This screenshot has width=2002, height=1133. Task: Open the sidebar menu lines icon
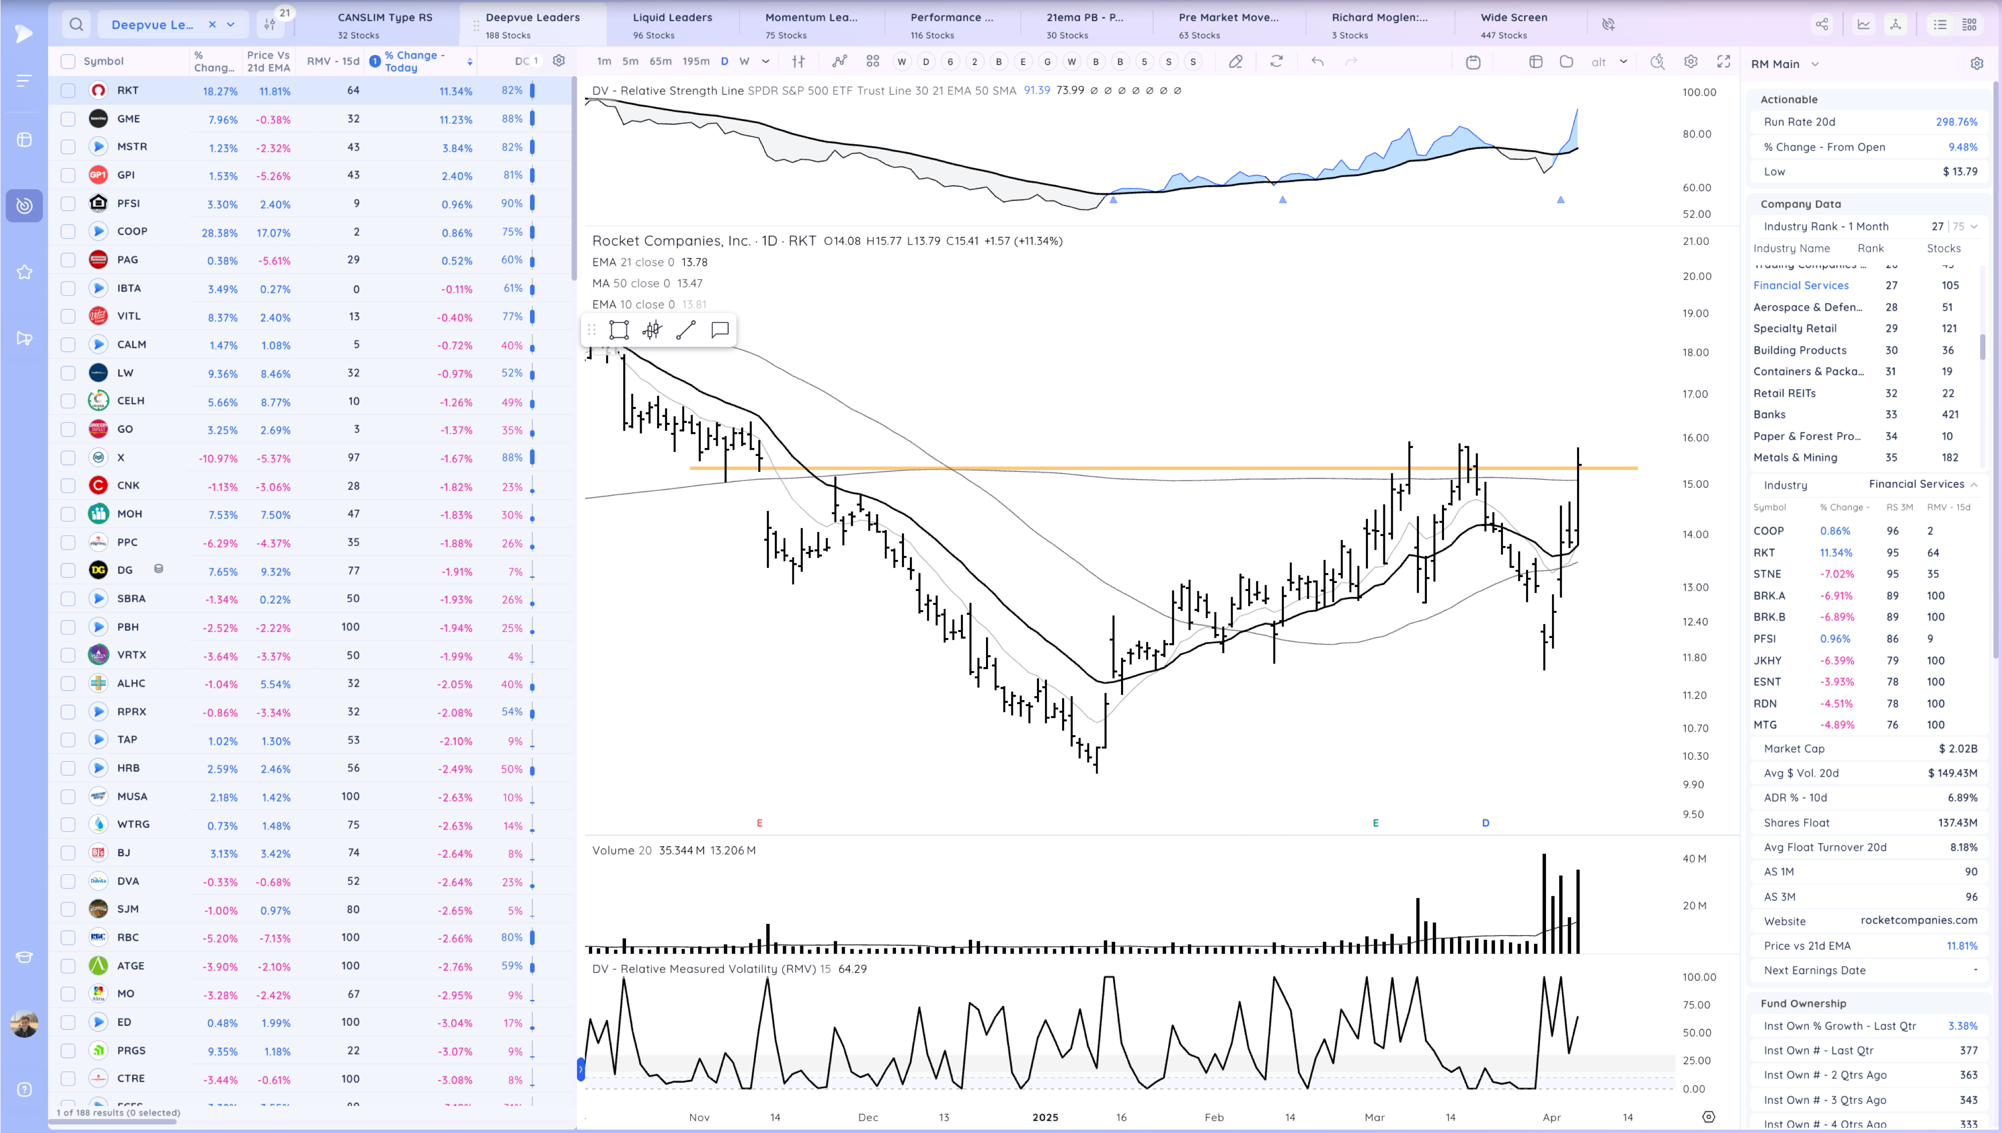click(24, 80)
